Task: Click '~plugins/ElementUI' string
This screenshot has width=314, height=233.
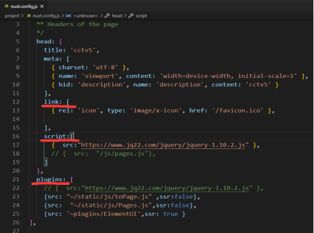Action: point(103,214)
